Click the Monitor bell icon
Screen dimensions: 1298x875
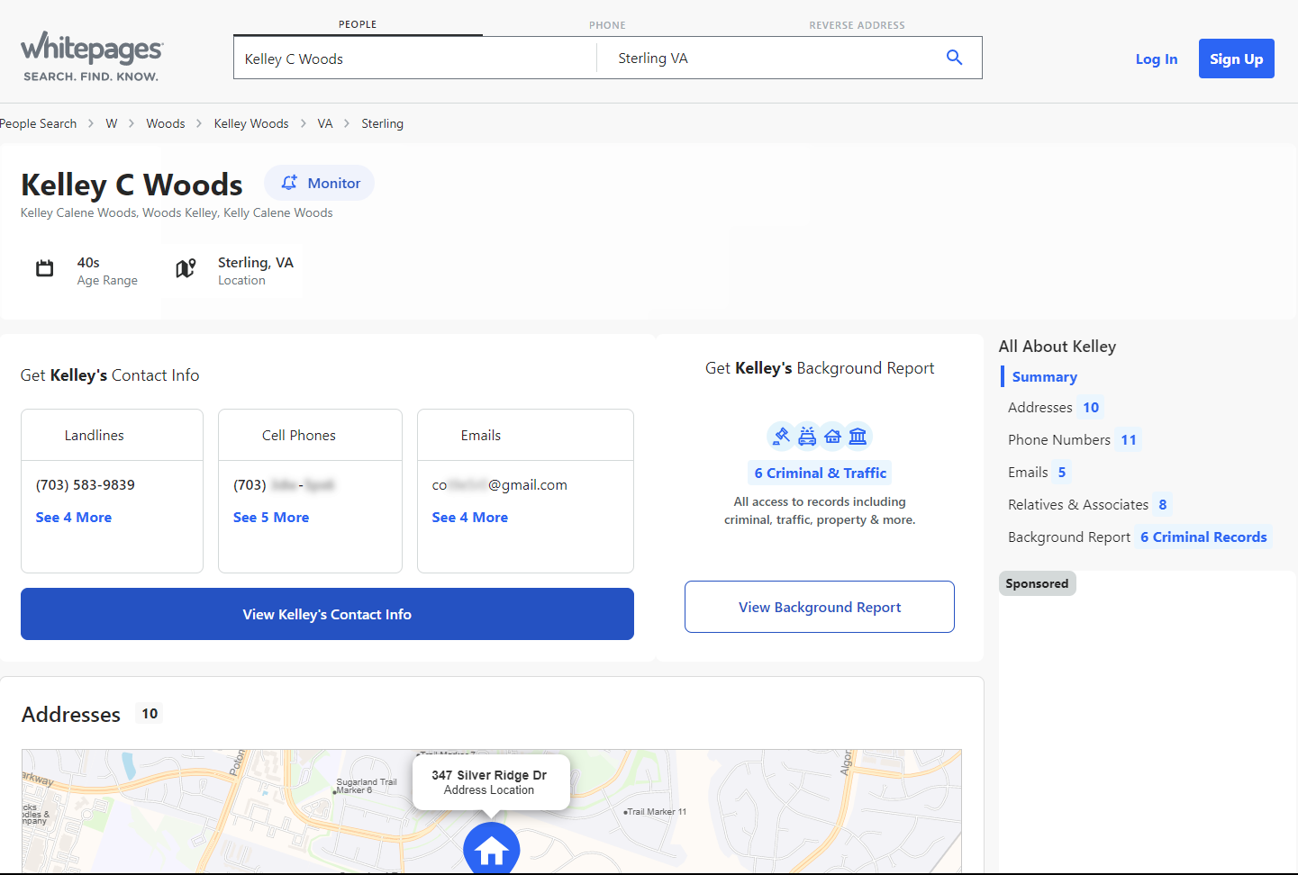click(x=289, y=183)
